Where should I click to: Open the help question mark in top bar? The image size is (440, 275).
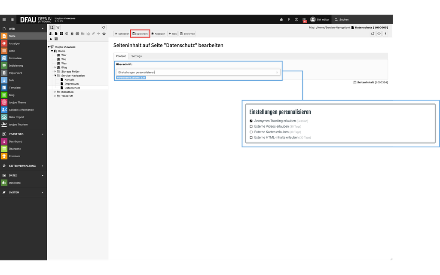(x=296, y=19)
